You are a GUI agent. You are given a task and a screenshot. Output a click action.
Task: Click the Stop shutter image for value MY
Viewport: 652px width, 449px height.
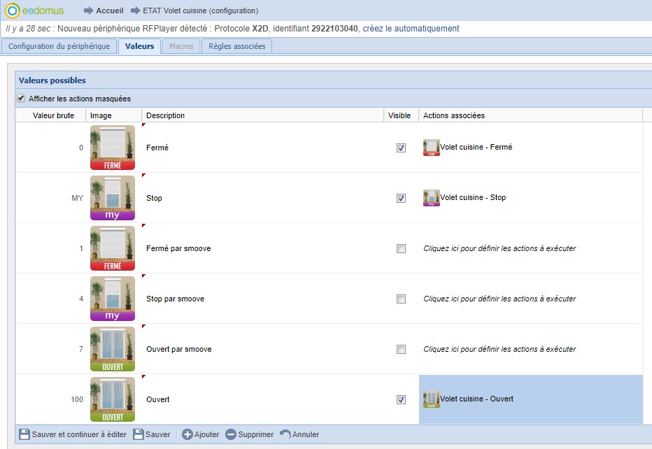pyautogui.click(x=113, y=198)
